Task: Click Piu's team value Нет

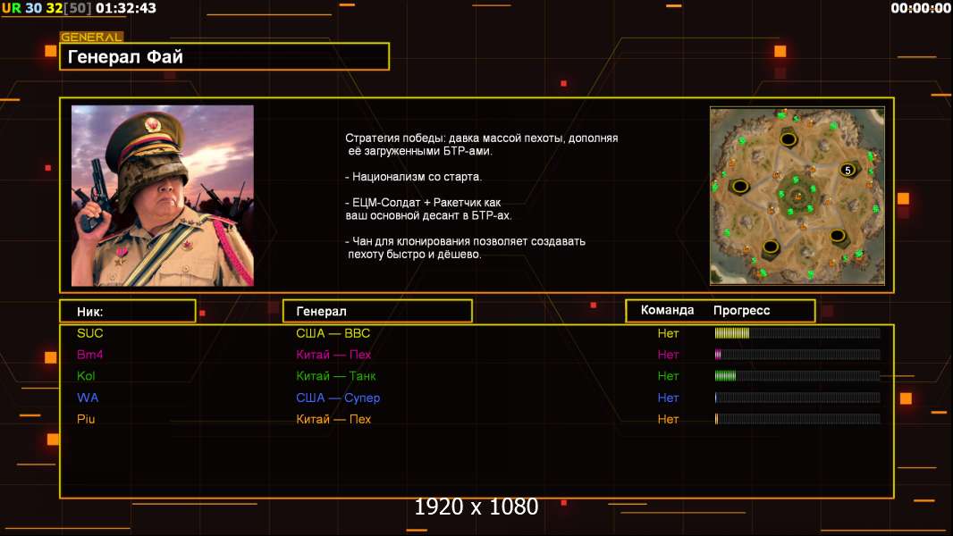Action: [x=668, y=419]
